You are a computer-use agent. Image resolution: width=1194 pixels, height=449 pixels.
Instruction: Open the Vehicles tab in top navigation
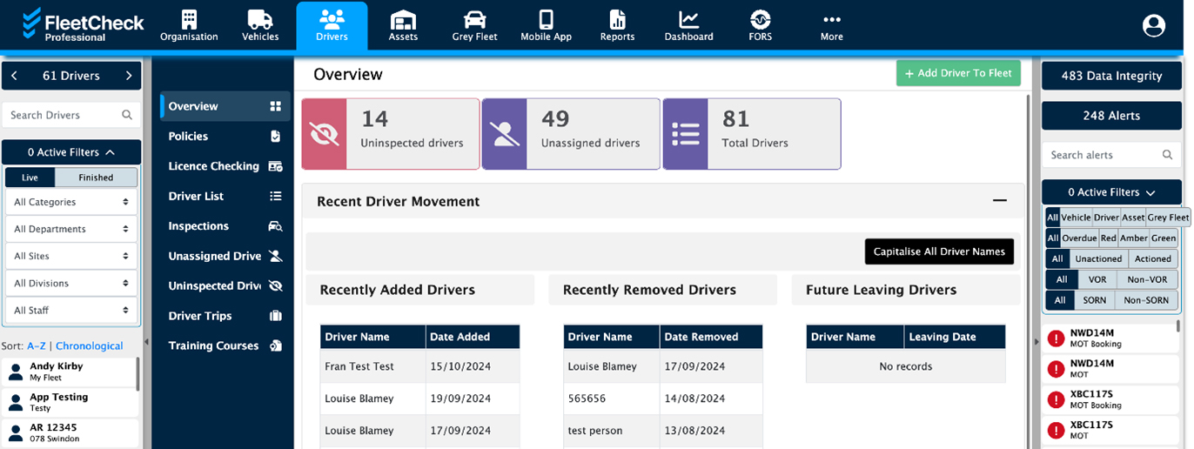(260, 26)
